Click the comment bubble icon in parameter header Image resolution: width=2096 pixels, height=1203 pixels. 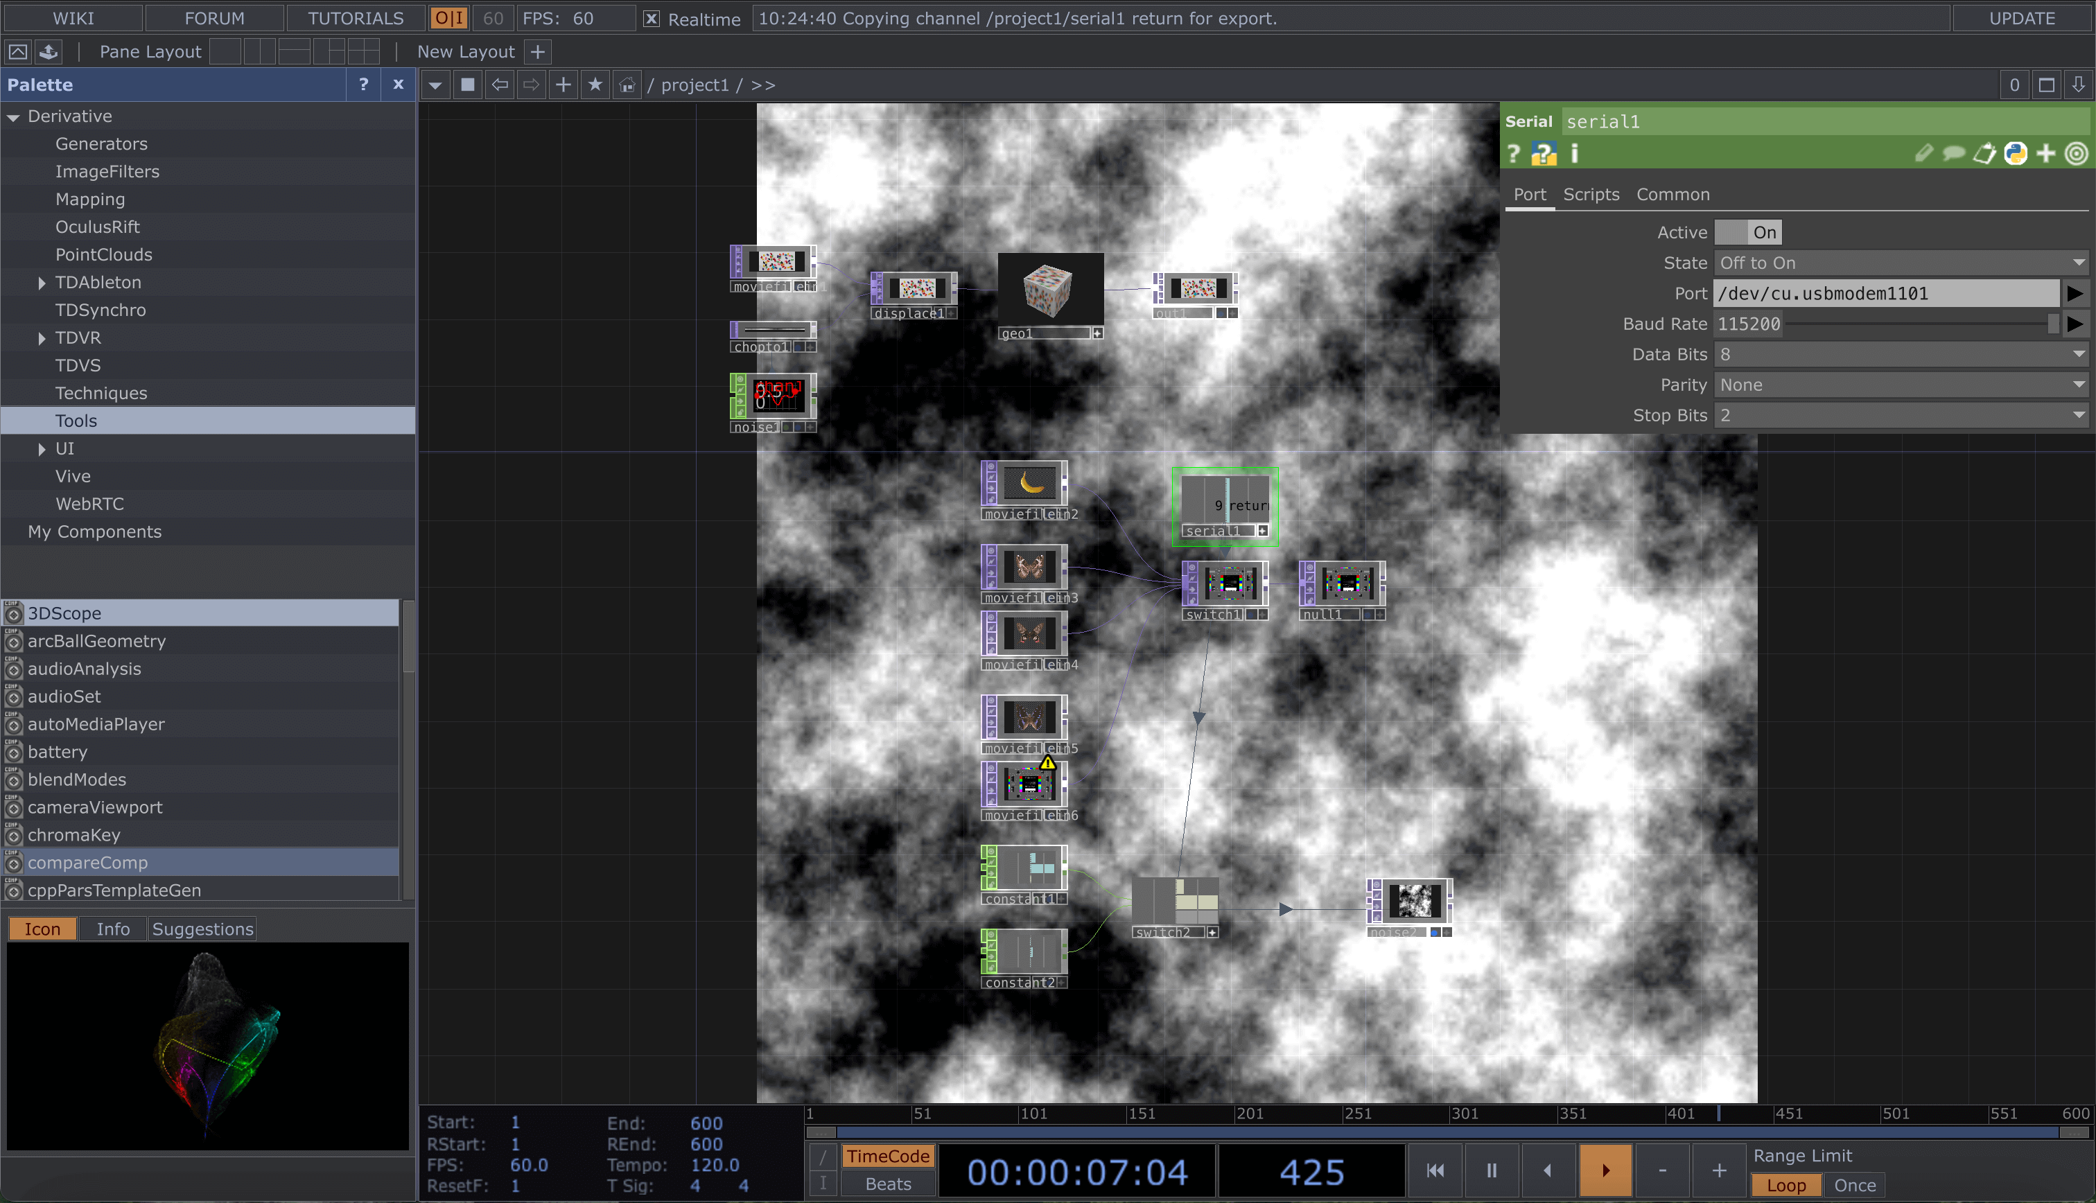pos(1954,154)
